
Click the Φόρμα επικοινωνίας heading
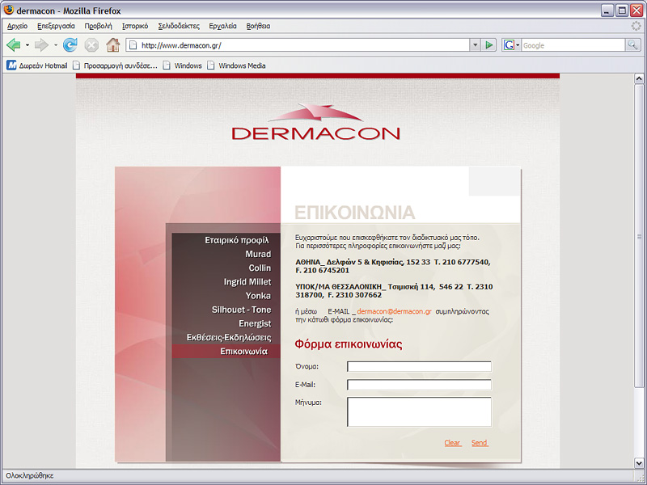point(349,344)
